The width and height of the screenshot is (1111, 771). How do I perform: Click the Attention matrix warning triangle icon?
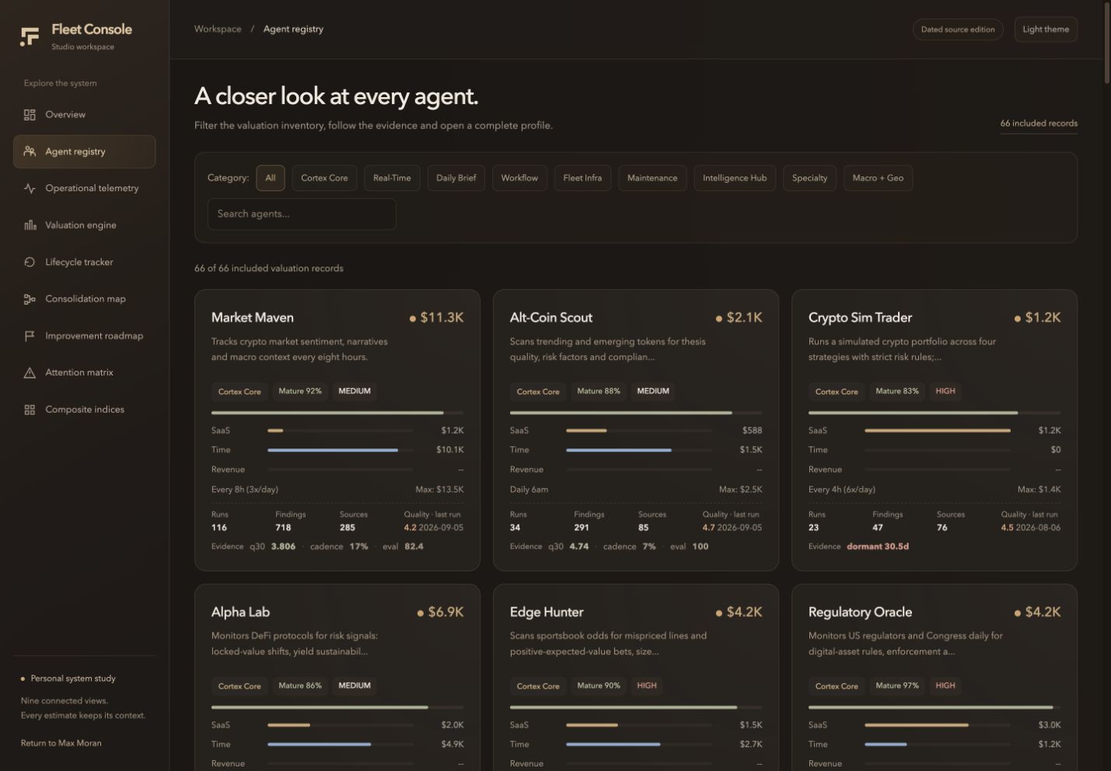tap(30, 373)
